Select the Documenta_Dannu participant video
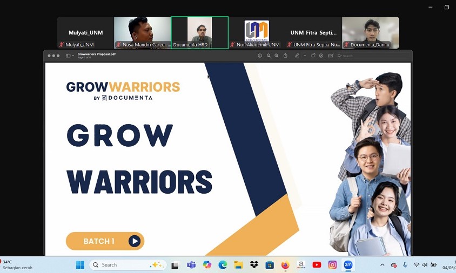This screenshot has height=273, width=456. pyautogui.click(x=371, y=32)
